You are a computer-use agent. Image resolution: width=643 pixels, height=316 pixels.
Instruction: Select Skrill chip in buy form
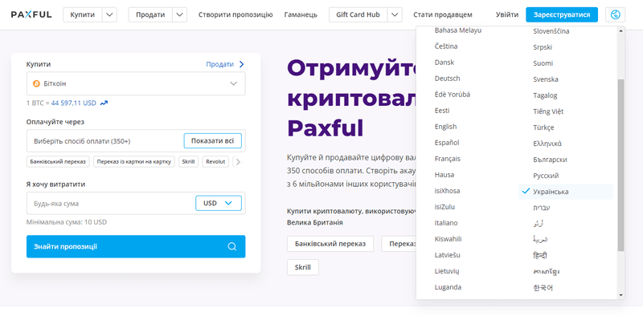(x=189, y=162)
